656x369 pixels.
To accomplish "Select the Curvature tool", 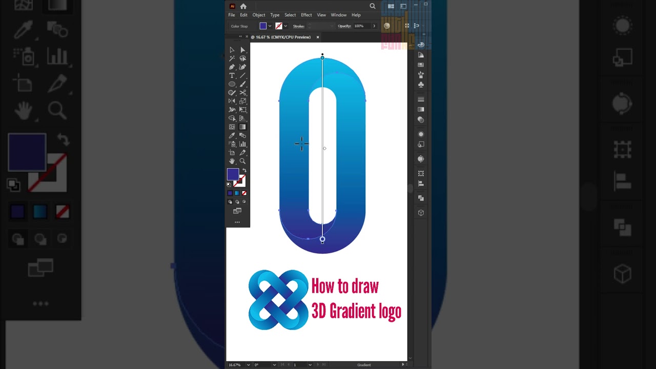I will click(242, 67).
